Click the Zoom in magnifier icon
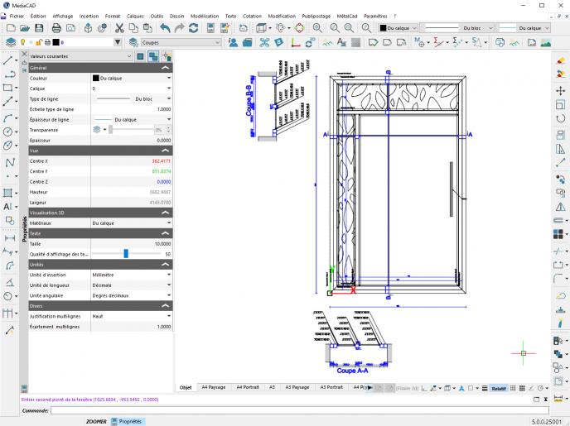This screenshot has width=570, height=426. pyautogui.click(x=317, y=27)
